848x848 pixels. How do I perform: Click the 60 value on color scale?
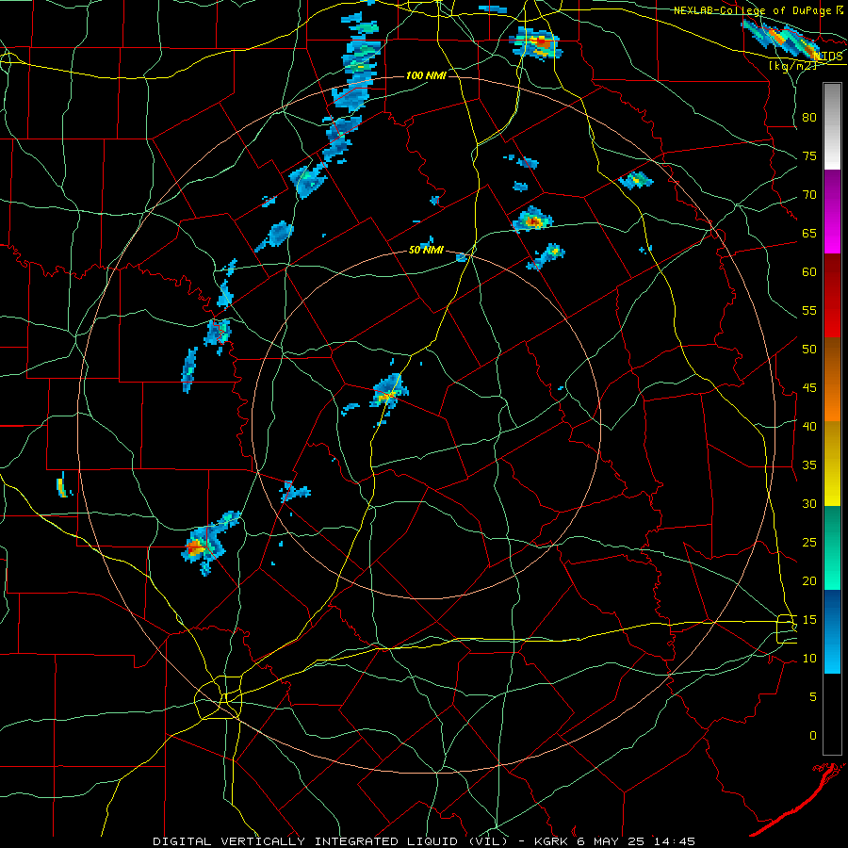(x=809, y=272)
